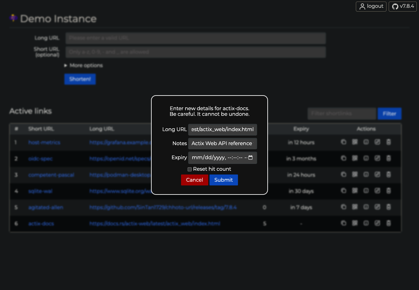Click the user icon on logout button

pyautogui.click(x=362, y=7)
